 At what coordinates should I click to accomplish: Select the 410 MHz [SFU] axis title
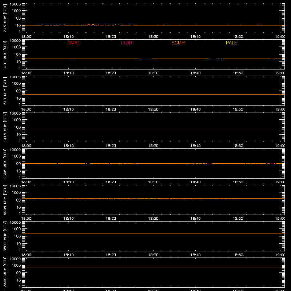(x=5, y=54)
